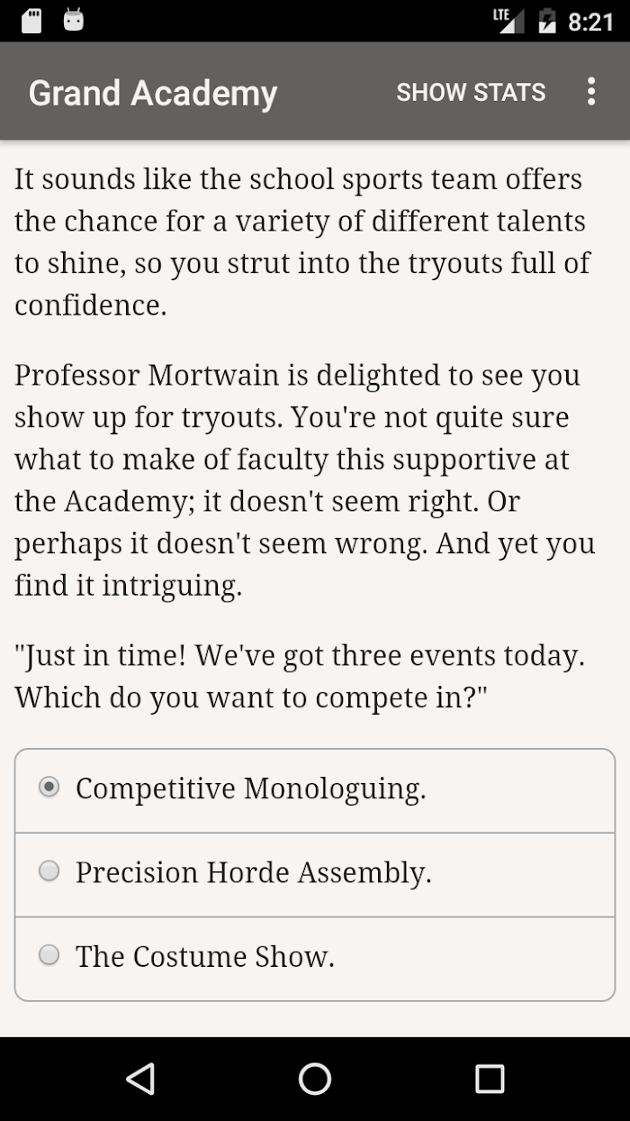The image size is (630, 1121).
Task: Open the overflow menu (three dots)
Action: tap(590, 92)
